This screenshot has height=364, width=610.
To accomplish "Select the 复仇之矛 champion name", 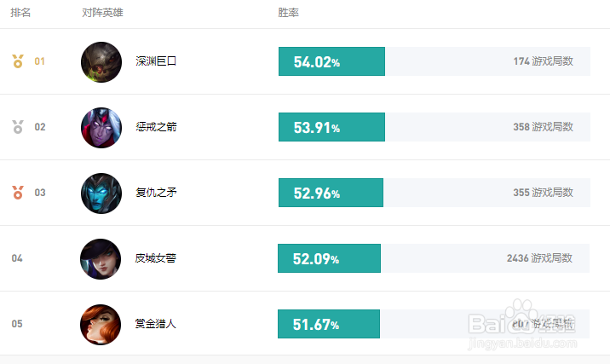I will (x=156, y=193).
